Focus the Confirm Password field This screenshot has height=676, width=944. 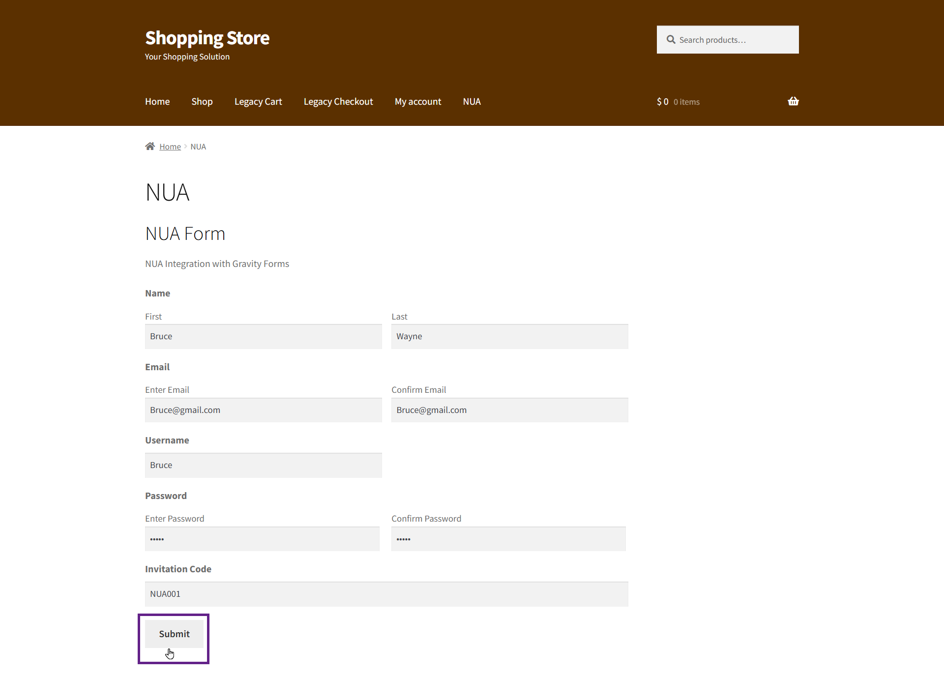click(x=508, y=539)
